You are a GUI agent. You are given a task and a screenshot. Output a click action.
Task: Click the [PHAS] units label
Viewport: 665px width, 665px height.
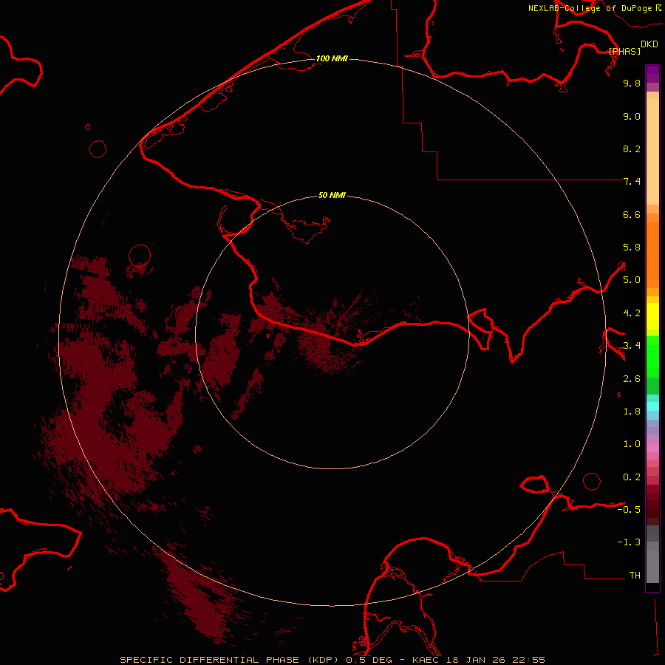[x=624, y=51]
